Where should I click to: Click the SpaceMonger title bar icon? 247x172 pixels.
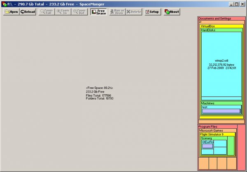point(5,4)
